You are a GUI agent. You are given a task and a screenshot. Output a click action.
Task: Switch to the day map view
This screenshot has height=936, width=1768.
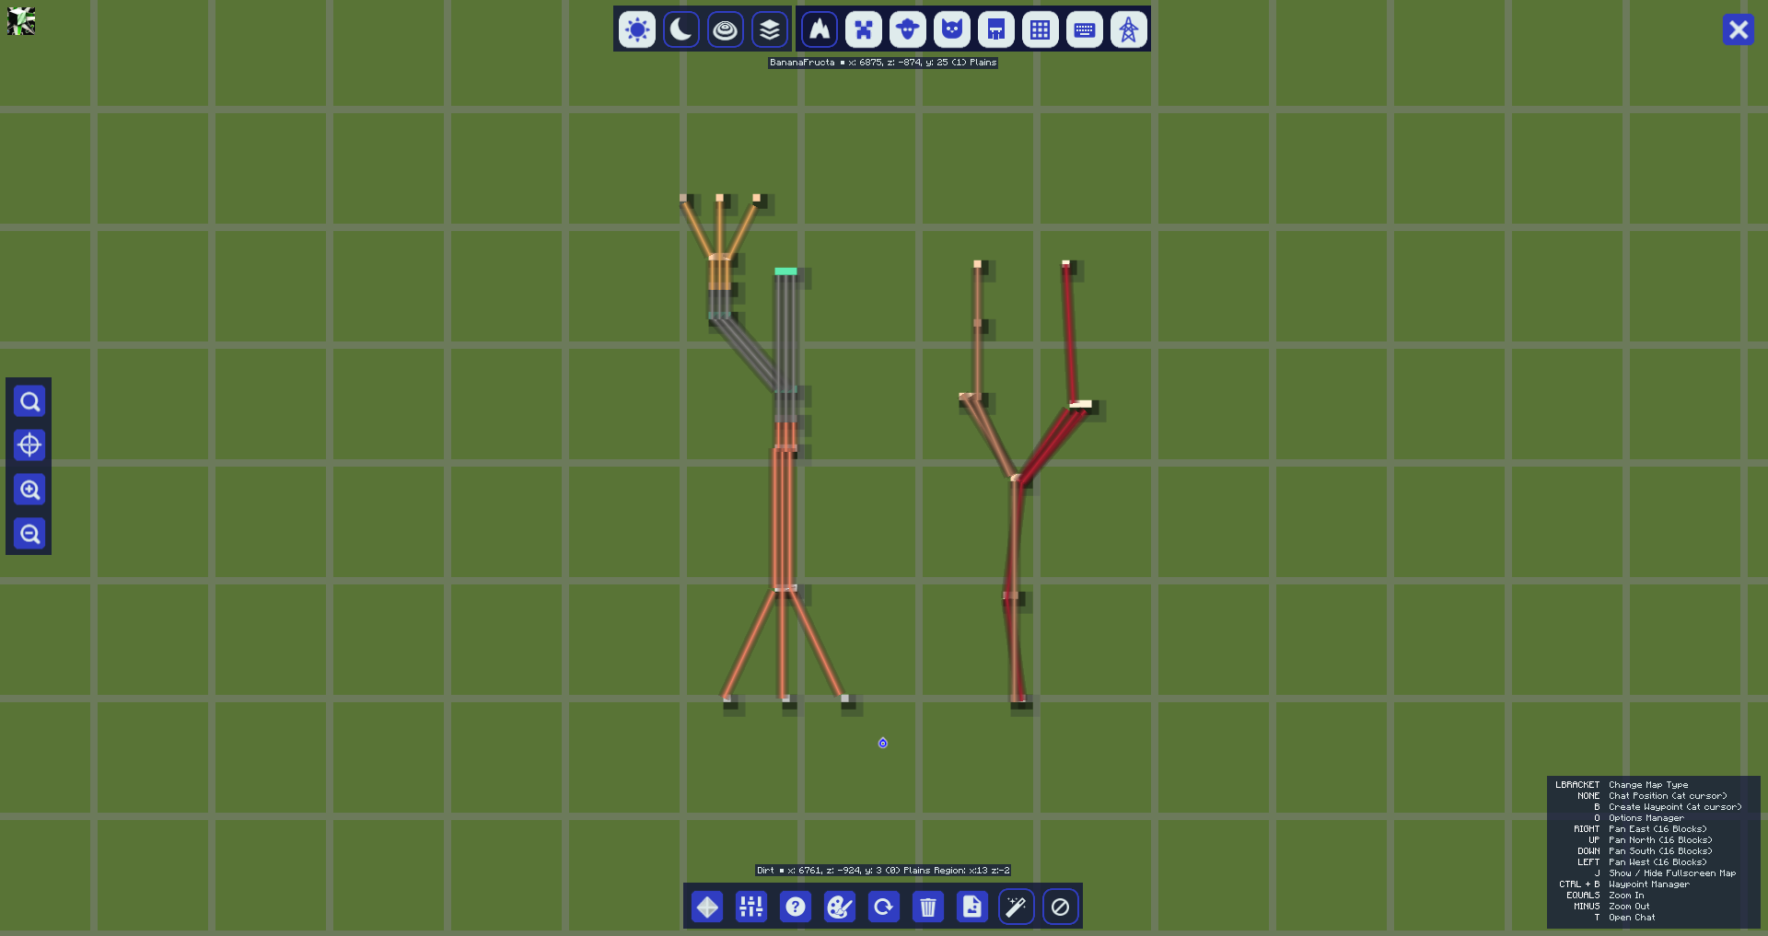[x=636, y=29]
